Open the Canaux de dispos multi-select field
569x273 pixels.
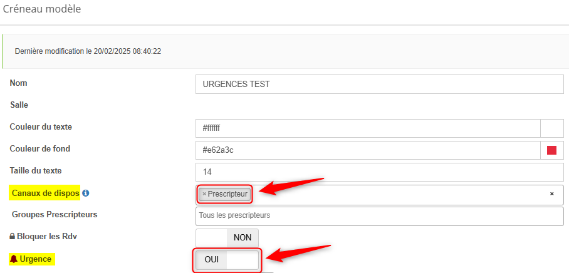click(380, 195)
